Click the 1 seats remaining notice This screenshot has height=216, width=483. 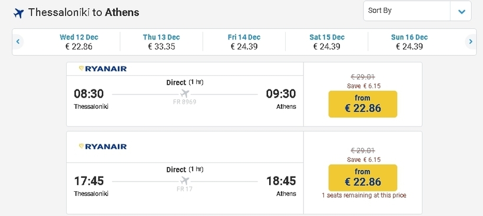tap(364, 195)
